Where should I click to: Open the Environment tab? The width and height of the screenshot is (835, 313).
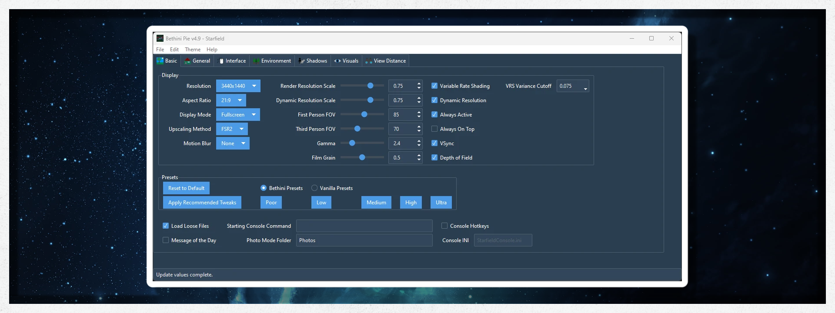(x=272, y=61)
